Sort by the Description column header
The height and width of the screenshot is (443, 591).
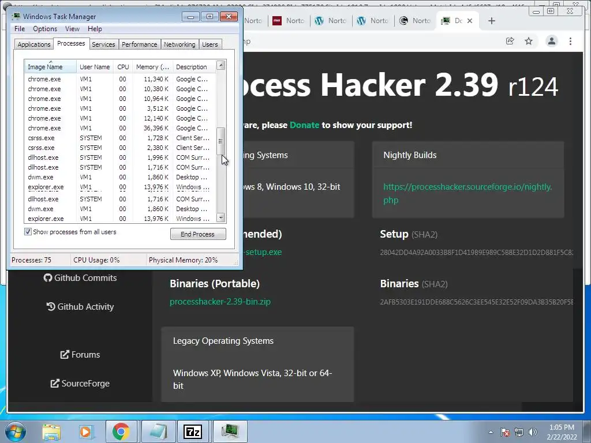(194, 67)
